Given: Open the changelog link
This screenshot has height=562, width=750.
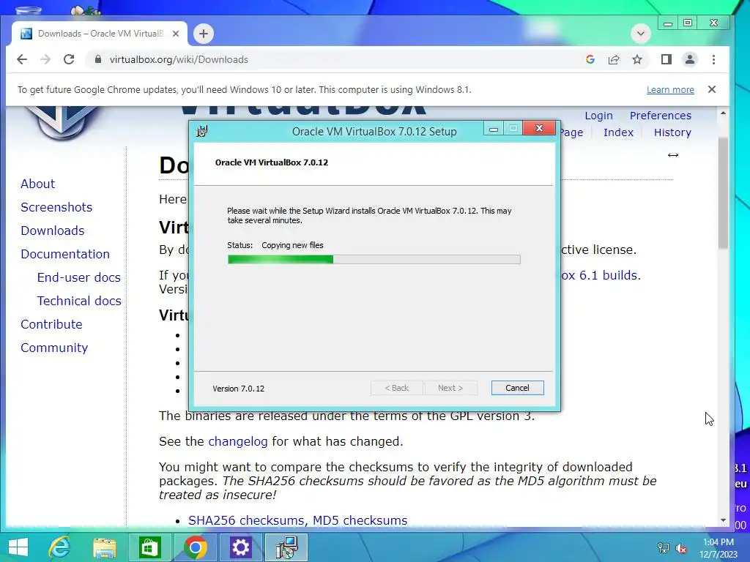Looking at the screenshot, I should tap(238, 441).
